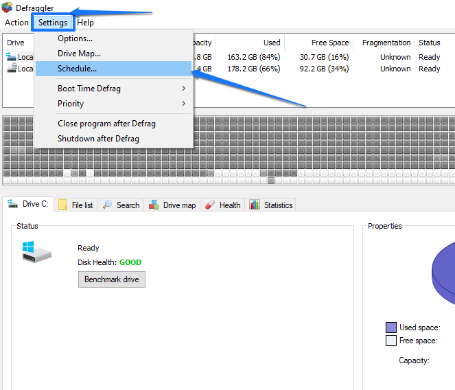Switch to the Statistics tab
The height and width of the screenshot is (390, 455).
(270, 205)
